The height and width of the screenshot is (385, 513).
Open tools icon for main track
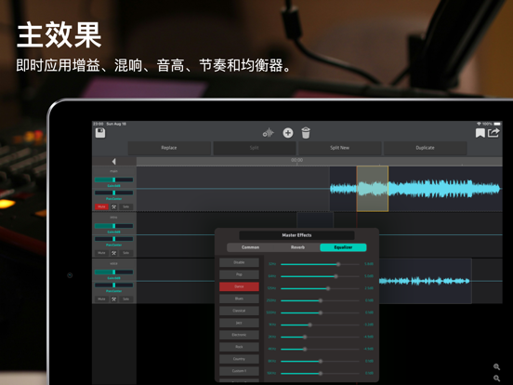tap(114, 206)
